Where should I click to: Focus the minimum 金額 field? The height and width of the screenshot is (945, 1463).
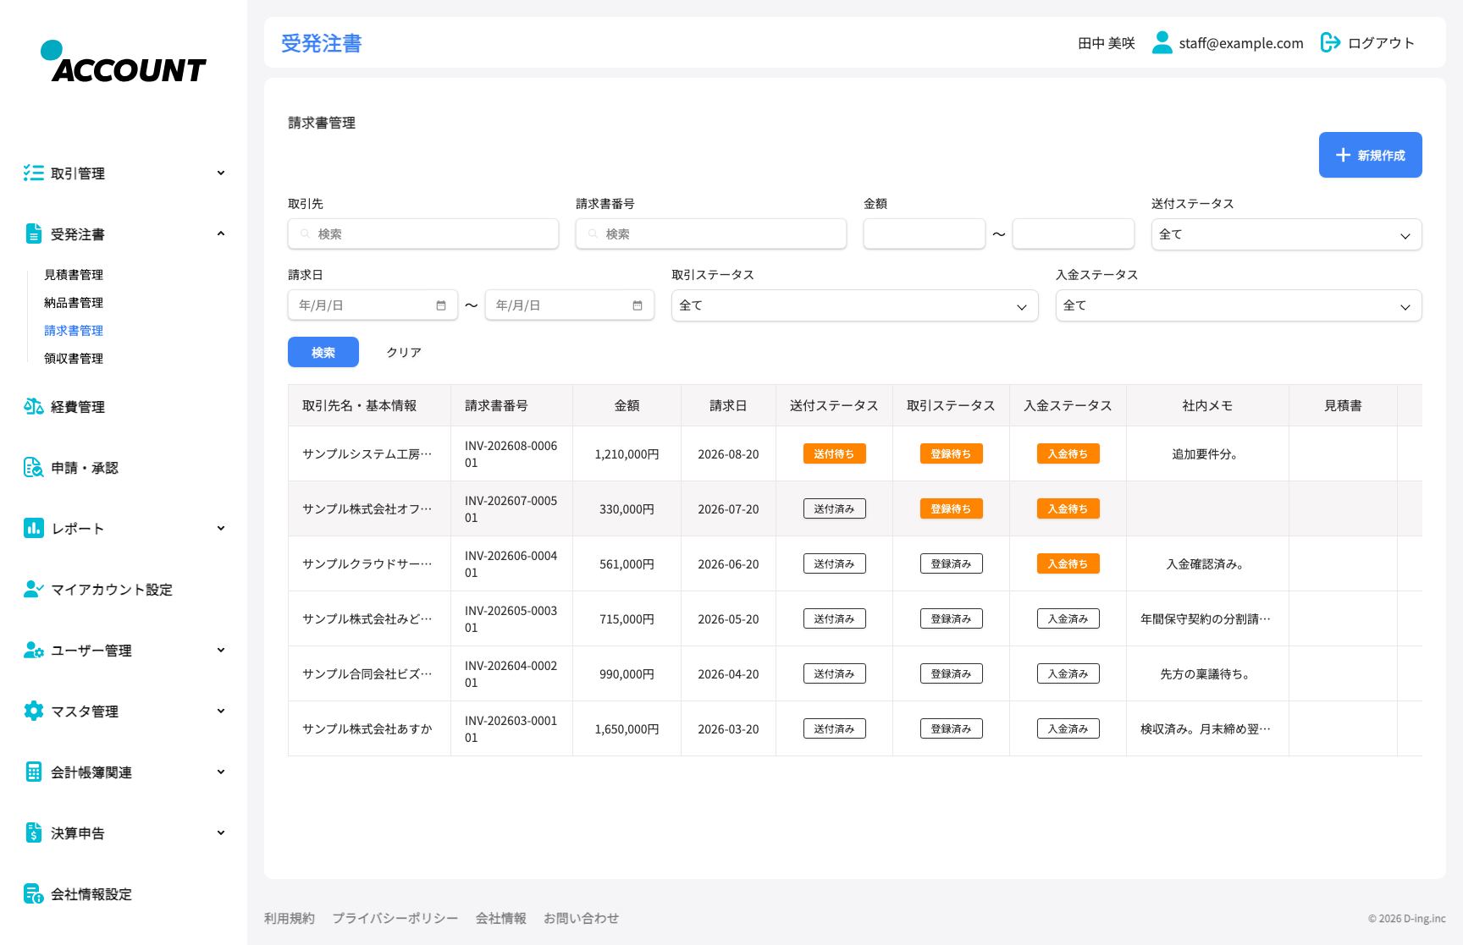click(x=925, y=234)
